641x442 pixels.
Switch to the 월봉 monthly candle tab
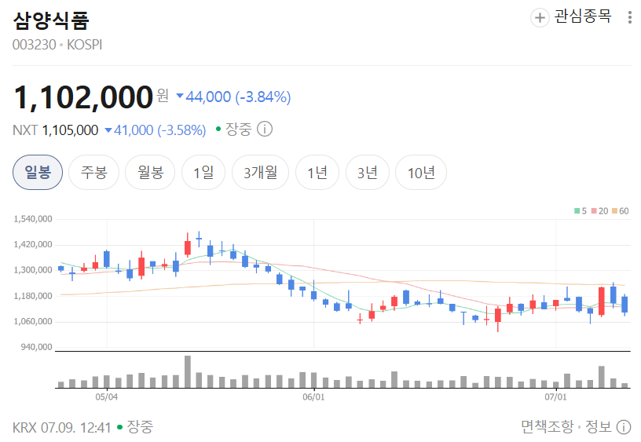coord(150,173)
